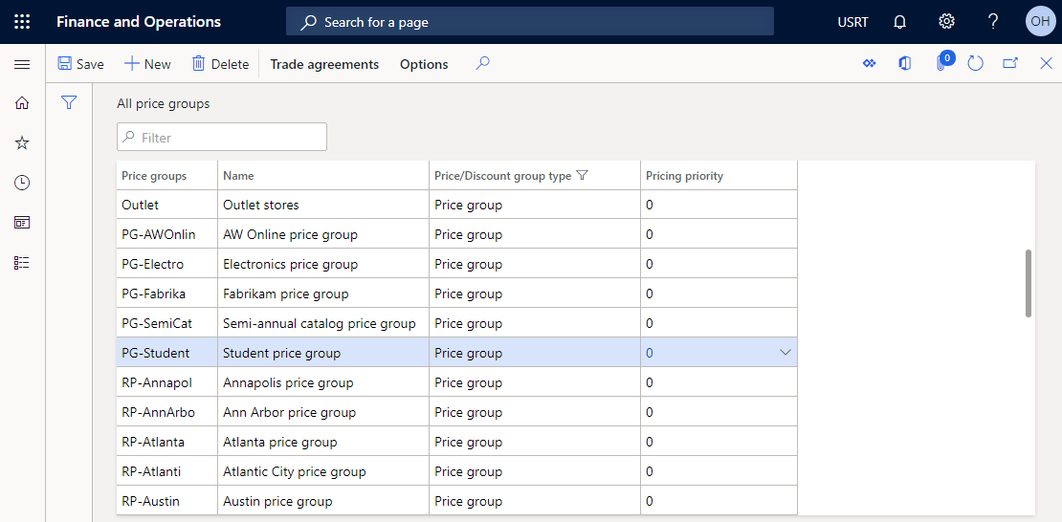This screenshot has width=1062, height=522.
Task: Open Modules list icon in sidebar
Action: coord(22,263)
